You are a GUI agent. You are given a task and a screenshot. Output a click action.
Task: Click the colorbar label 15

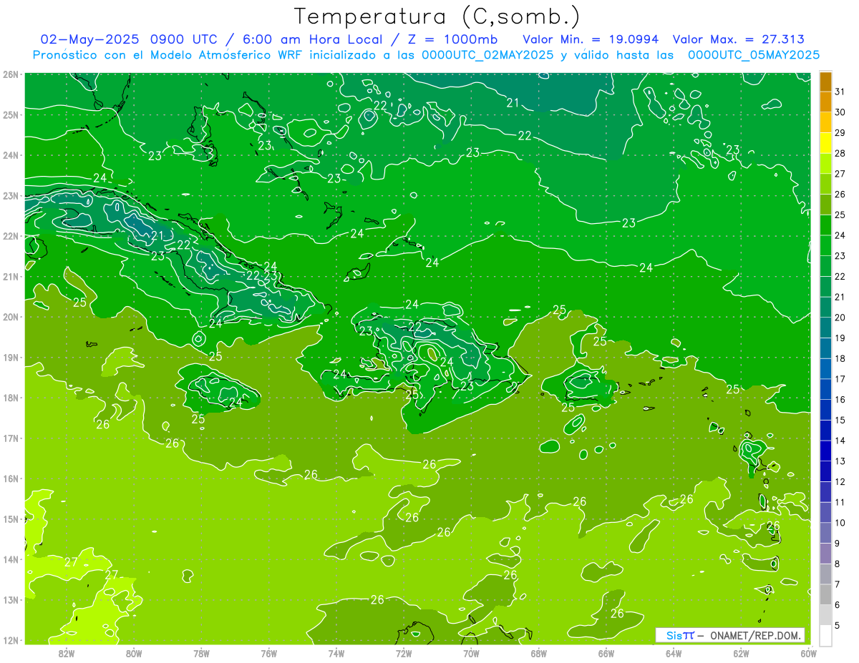point(840,420)
